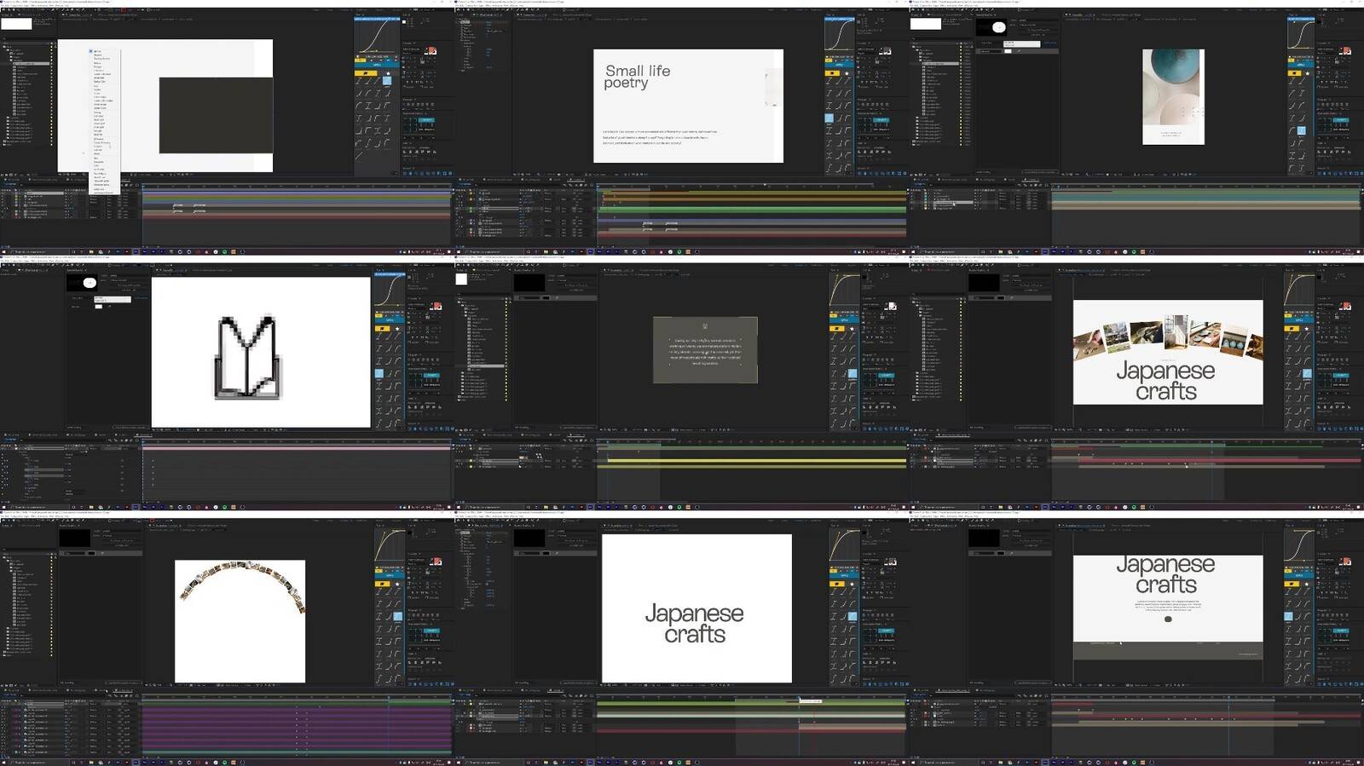Select highlighted blue easing preset in Small life poetry screenshot
This screenshot has width=1364, height=766.
(829, 118)
